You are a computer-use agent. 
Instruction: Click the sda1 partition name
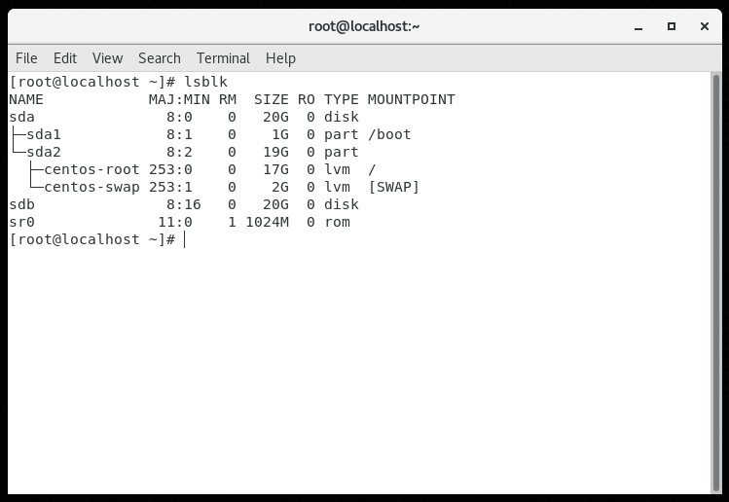[x=44, y=134]
